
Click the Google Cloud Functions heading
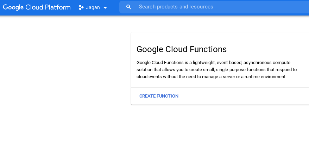click(181, 49)
